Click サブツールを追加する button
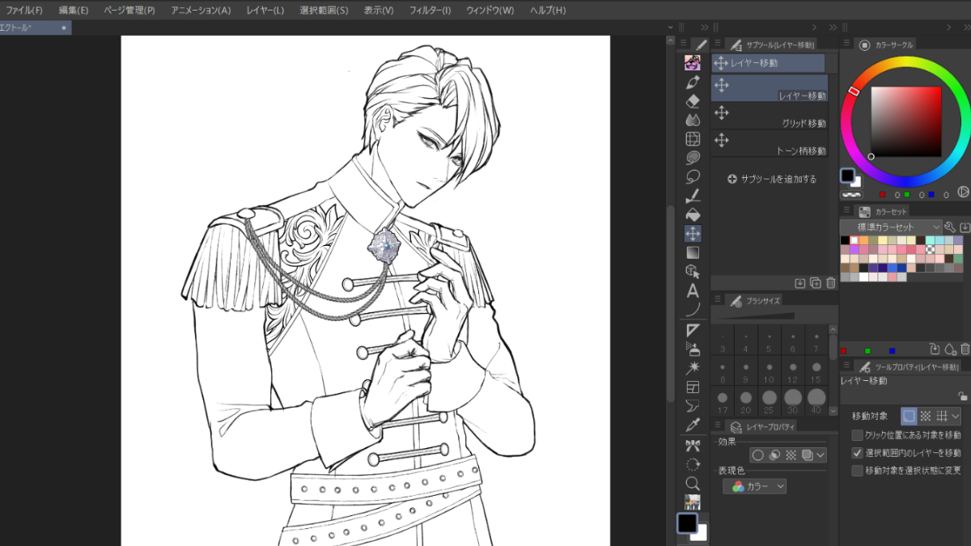The image size is (971, 546). 772,179
